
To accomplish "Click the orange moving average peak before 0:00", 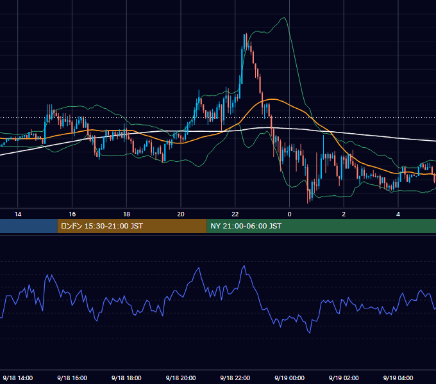I will (273, 99).
